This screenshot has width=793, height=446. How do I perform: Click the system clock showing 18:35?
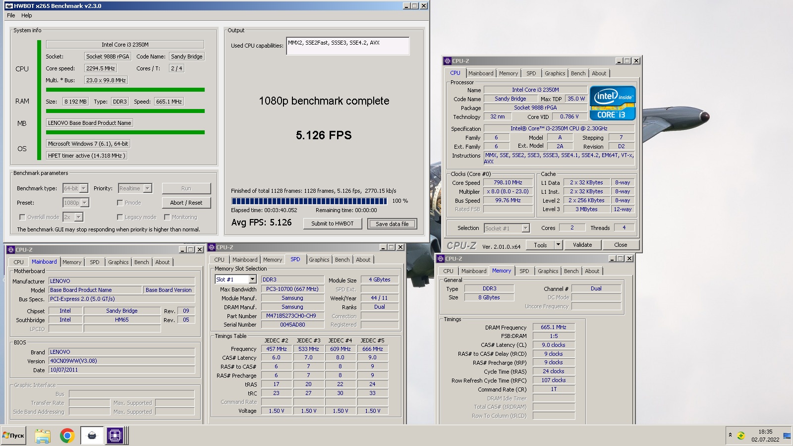(765, 432)
